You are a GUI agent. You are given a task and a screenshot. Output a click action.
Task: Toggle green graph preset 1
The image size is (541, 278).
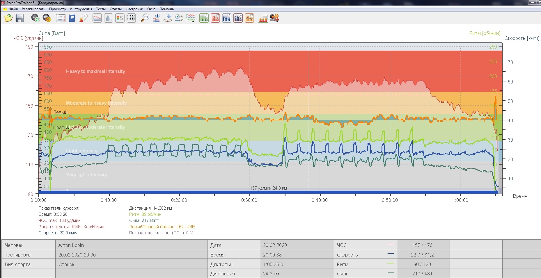click(204, 18)
